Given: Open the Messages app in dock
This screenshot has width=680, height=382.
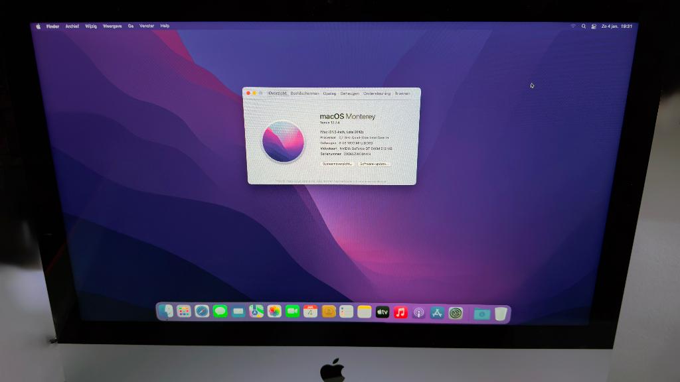Looking at the screenshot, I should pyautogui.click(x=220, y=311).
